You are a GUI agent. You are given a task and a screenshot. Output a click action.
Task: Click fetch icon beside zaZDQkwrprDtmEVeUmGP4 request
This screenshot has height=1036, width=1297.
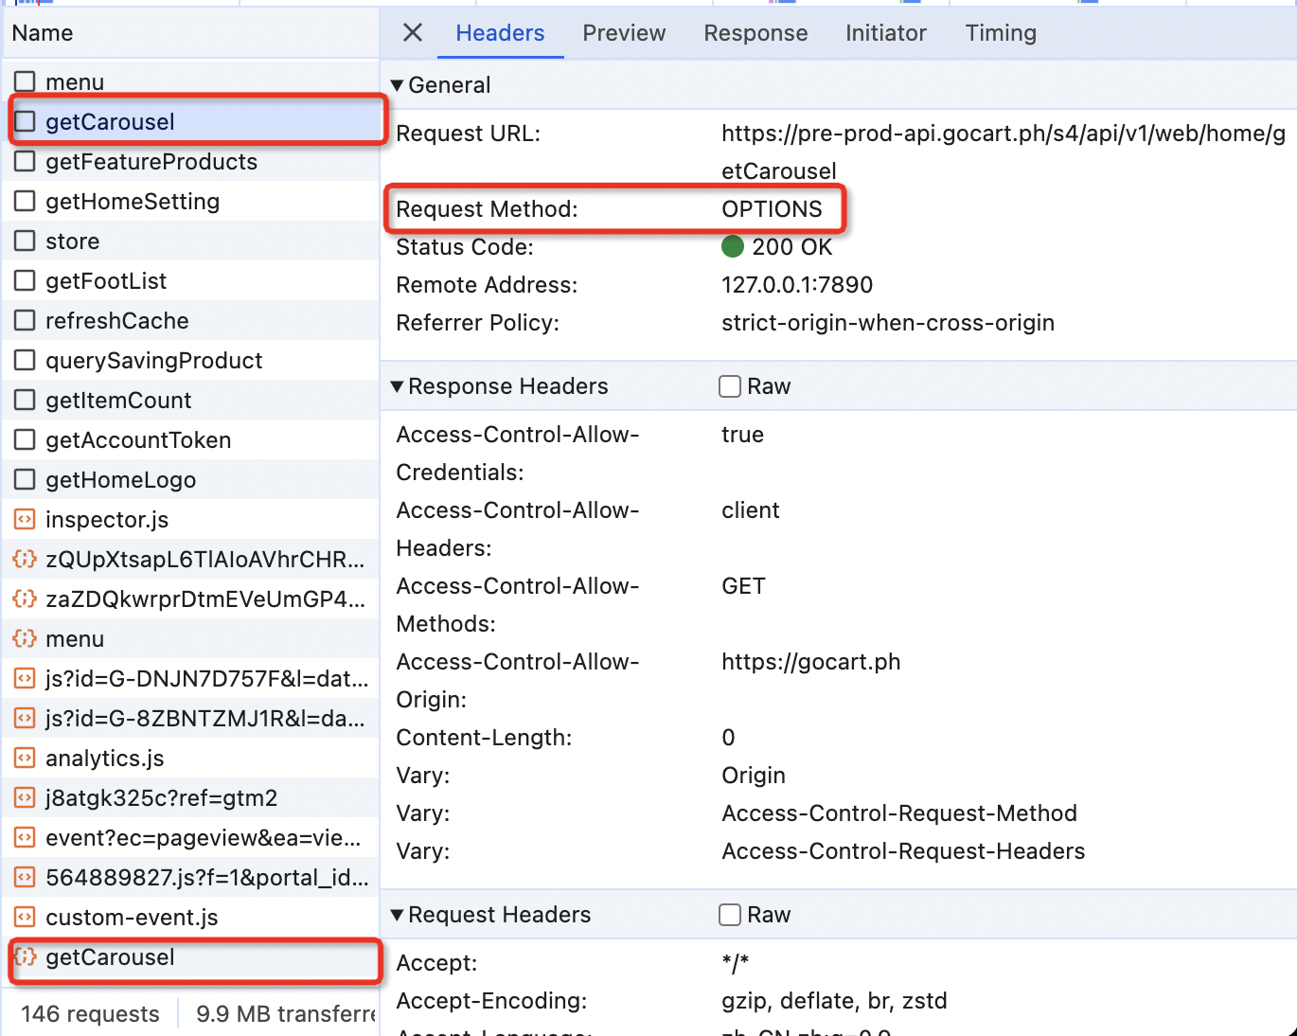tap(25, 599)
